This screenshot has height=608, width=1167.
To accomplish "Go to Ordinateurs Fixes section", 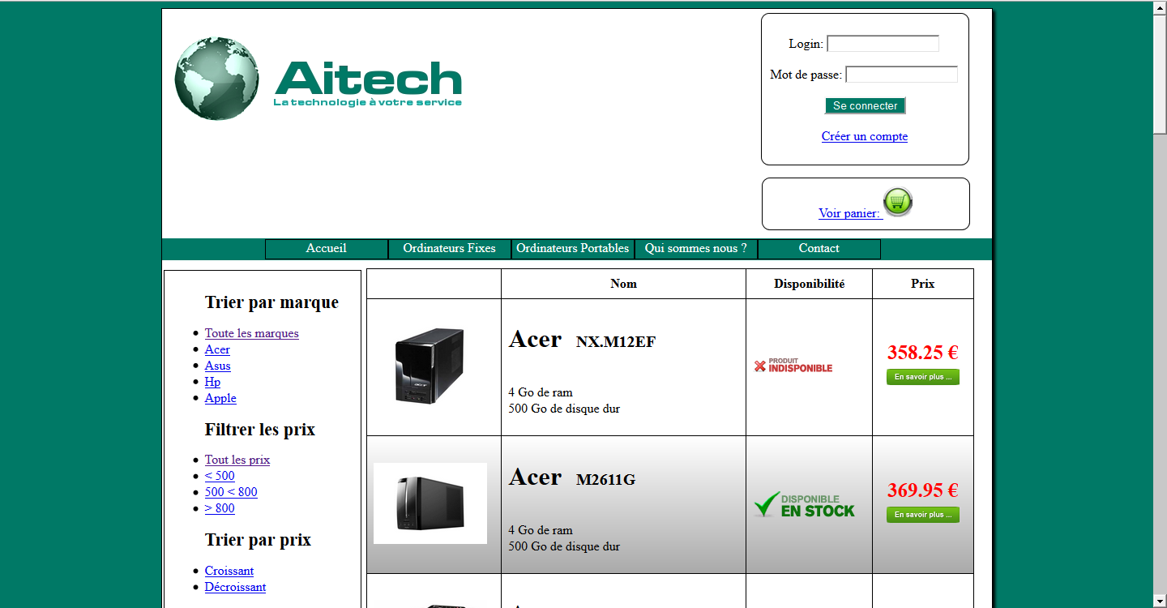I will 450,249.
